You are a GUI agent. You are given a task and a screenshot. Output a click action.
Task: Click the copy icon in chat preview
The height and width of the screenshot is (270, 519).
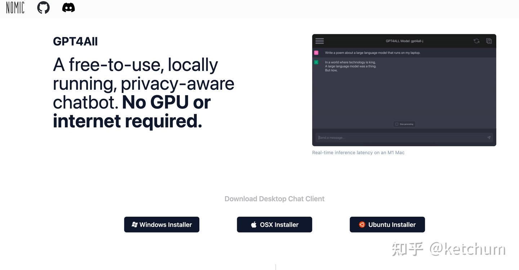coord(489,41)
